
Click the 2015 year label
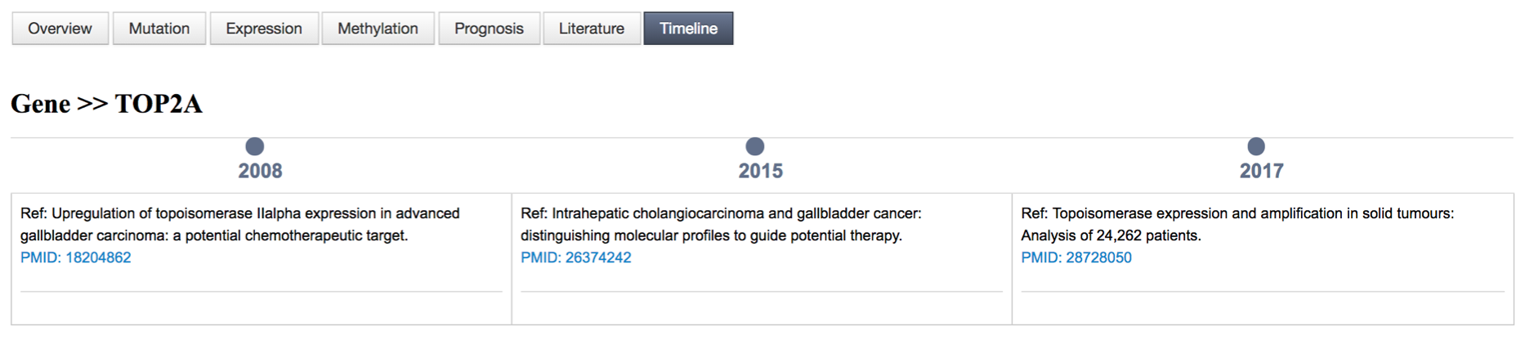pyautogui.click(x=760, y=171)
